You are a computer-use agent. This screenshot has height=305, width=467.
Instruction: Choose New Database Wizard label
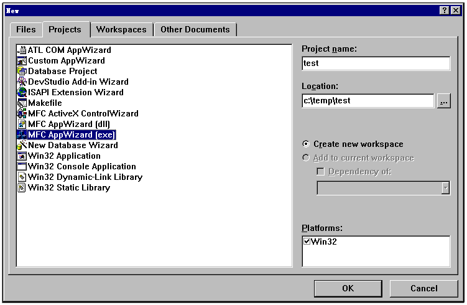tap(73, 146)
